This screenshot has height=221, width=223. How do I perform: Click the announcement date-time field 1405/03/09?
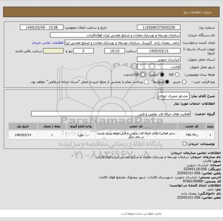pos(42,28)
